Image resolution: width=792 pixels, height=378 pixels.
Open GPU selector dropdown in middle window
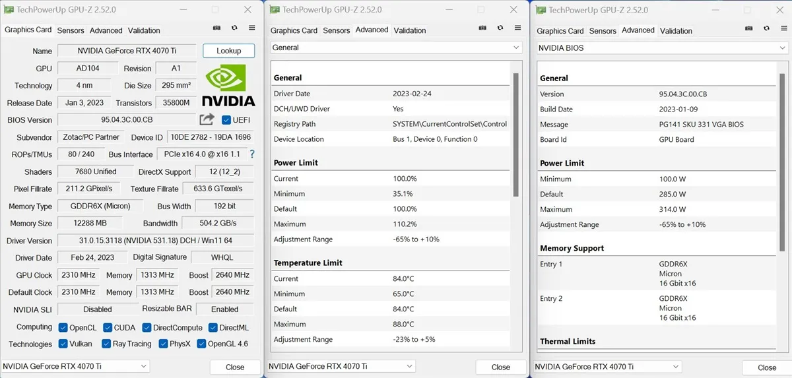coord(341,366)
